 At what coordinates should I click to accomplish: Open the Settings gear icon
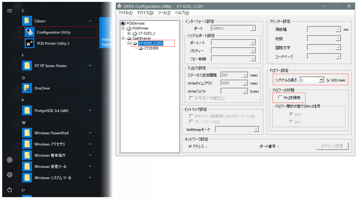(x=10, y=175)
